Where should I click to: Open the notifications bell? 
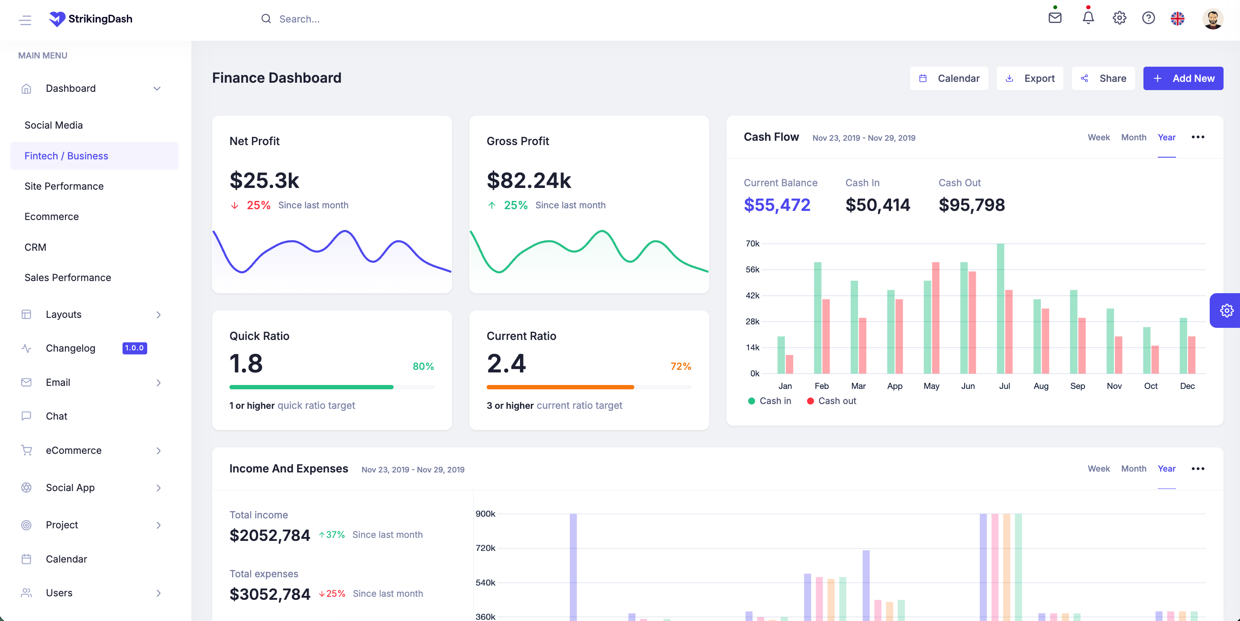[x=1088, y=18]
